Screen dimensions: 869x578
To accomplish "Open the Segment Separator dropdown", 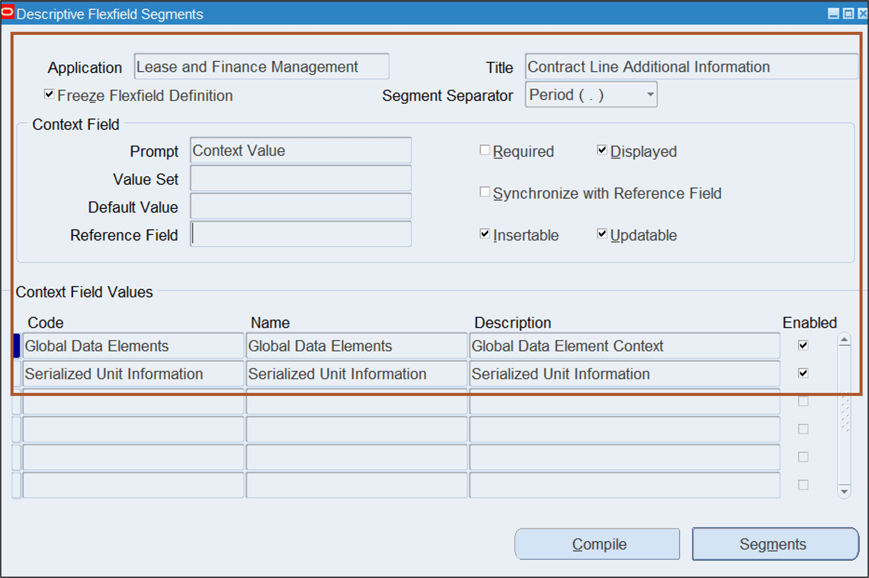I will click(x=650, y=94).
